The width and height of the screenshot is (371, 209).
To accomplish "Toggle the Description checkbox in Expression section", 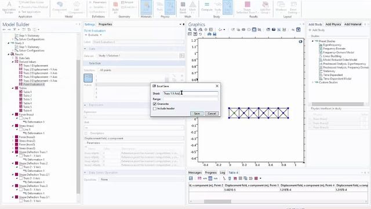I will (86, 134).
